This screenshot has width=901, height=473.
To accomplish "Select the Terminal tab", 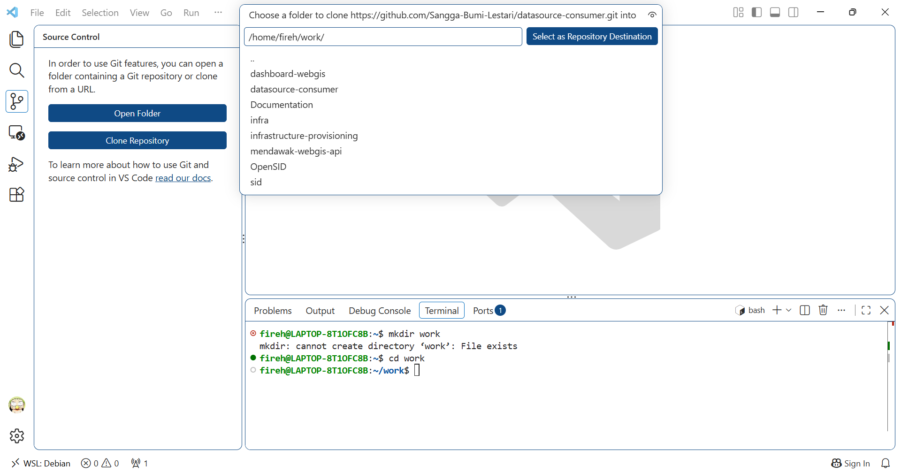I will click(442, 311).
